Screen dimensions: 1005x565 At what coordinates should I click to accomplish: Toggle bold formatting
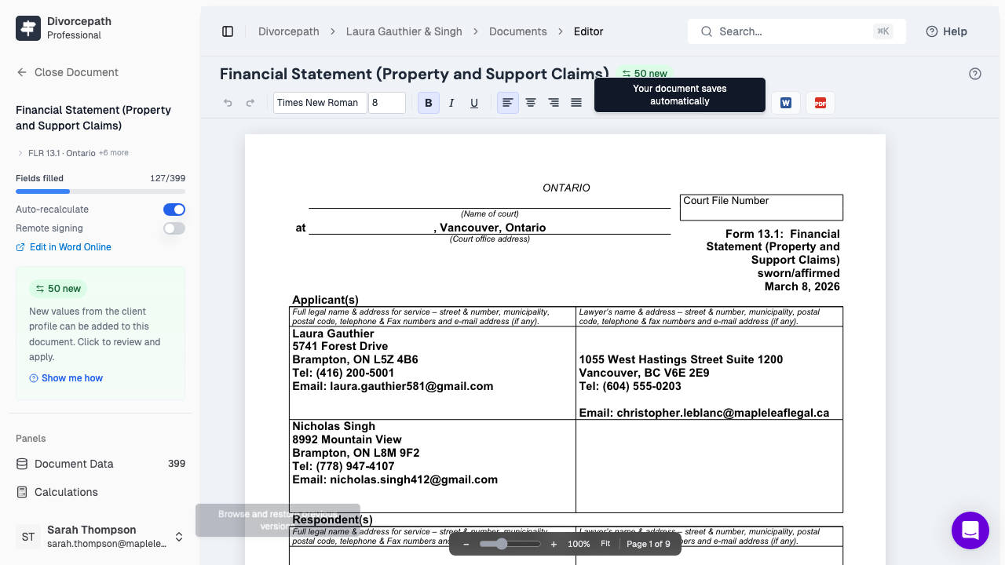[429, 103]
